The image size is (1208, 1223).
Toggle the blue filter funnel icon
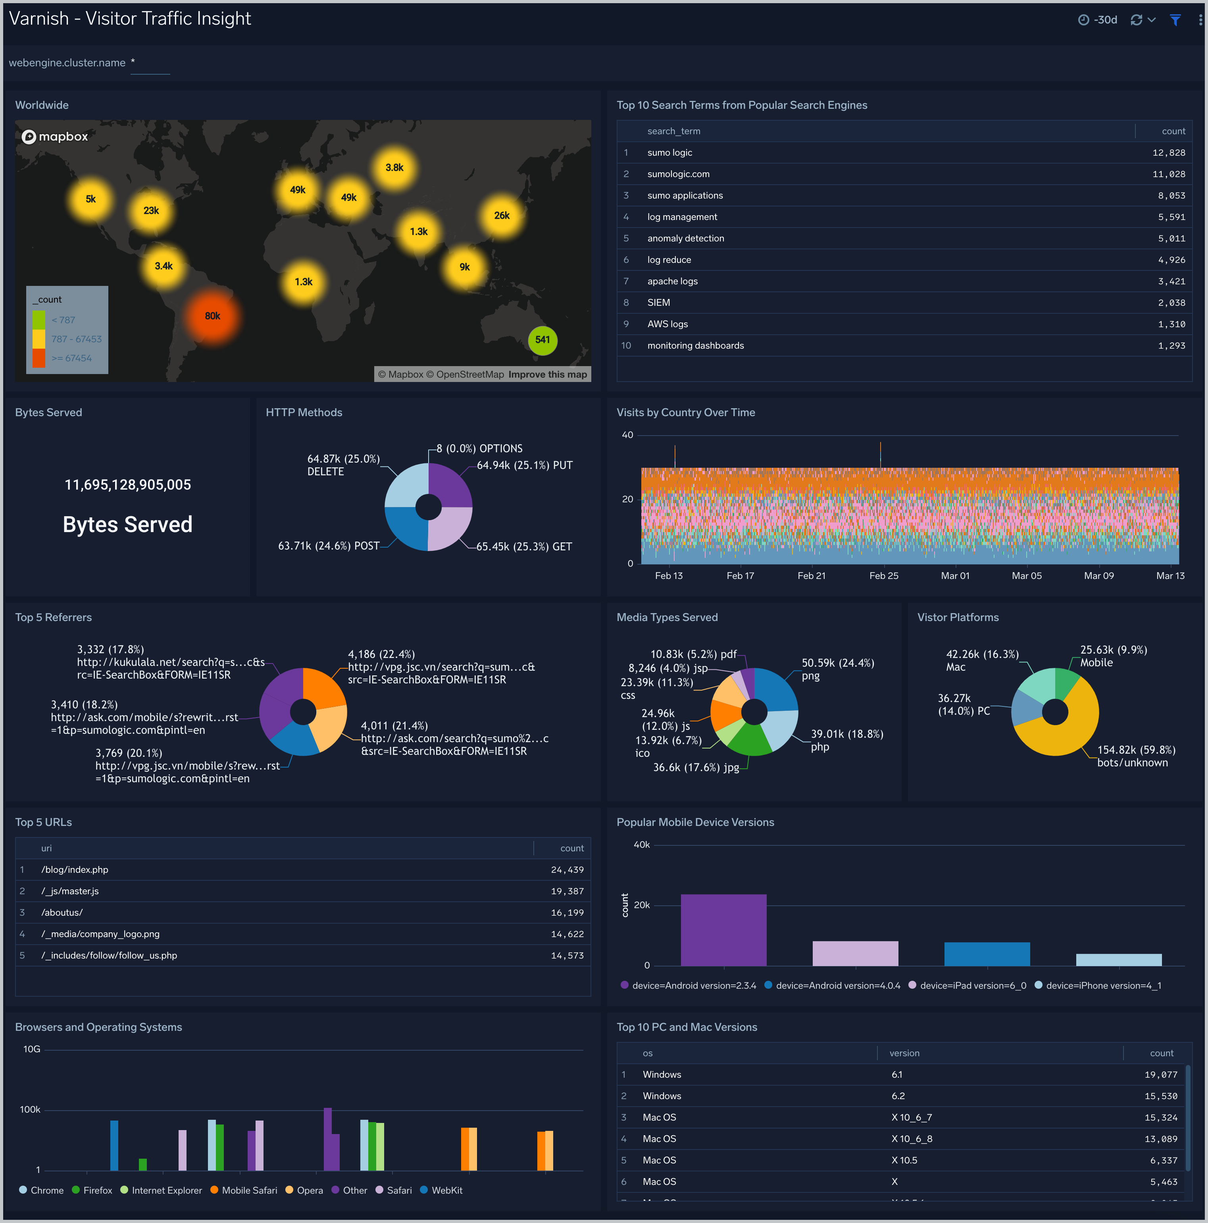[x=1175, y=19]
